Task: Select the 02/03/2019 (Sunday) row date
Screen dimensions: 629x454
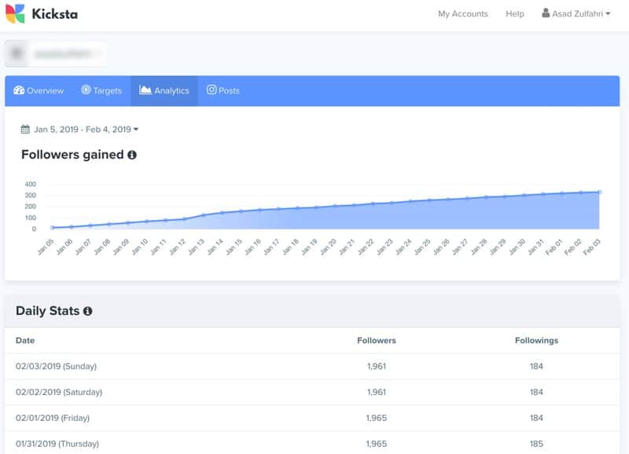Action: coord(56,366)
